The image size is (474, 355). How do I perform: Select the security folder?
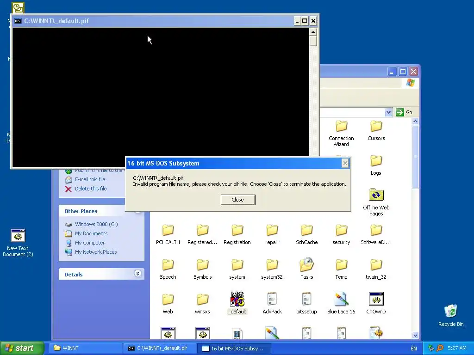341,234
